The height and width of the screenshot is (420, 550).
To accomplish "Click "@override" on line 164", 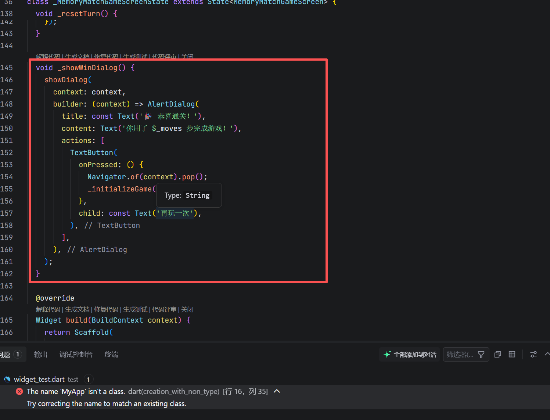I will tap(55, 298).
